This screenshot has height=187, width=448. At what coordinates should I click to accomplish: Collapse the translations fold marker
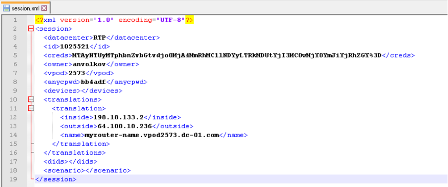(x=31, y=99)
